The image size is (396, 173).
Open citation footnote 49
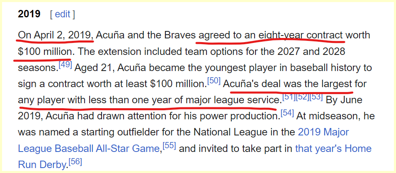coord(65,65)
